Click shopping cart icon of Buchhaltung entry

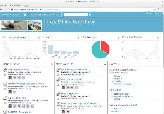[5, 112]
